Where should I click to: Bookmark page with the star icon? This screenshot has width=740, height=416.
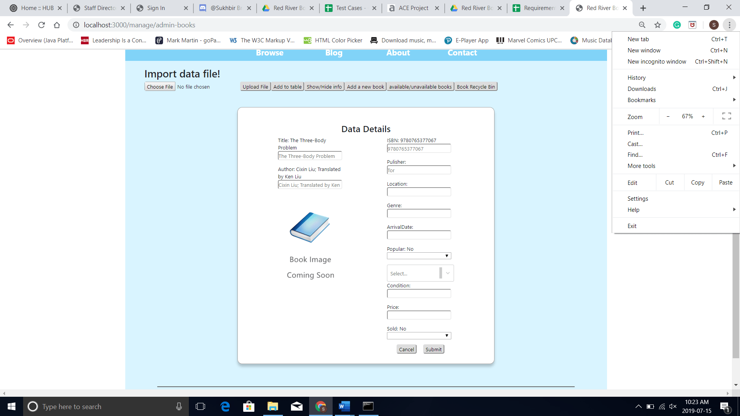coord(658,25)
